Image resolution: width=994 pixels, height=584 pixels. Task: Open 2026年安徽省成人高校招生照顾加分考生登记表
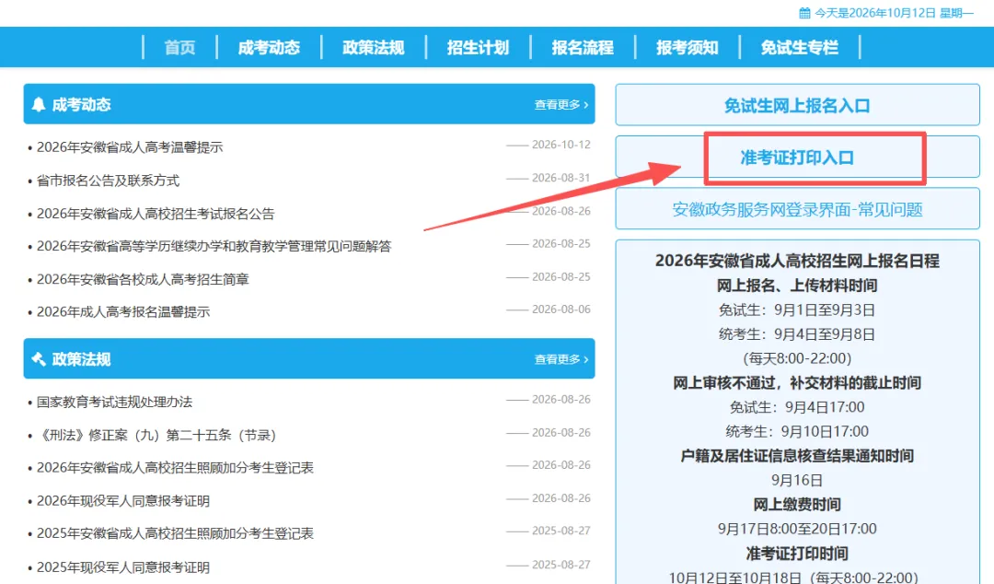tap(175, 468)
